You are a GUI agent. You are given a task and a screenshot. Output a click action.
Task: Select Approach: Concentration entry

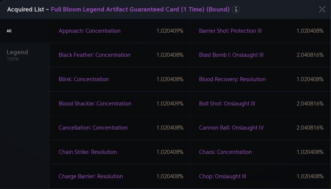pyautogui.click(x=90, y=31)
